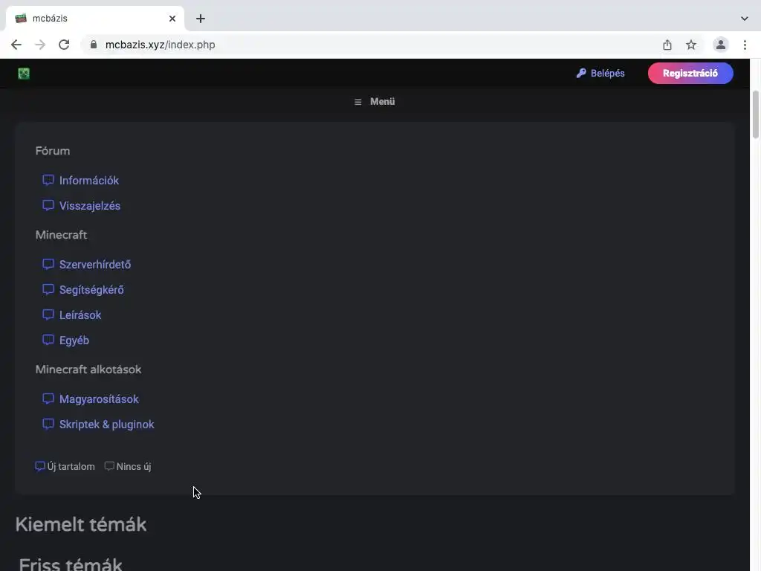The height and width of the screenshot is (571, 761).
Task: Click the page vertical scrollbar thumb
Action: click(x=756, y=114)
